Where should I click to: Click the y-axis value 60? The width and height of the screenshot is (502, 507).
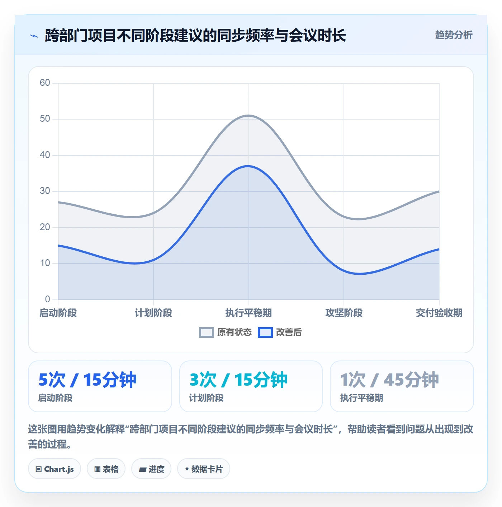45,83
